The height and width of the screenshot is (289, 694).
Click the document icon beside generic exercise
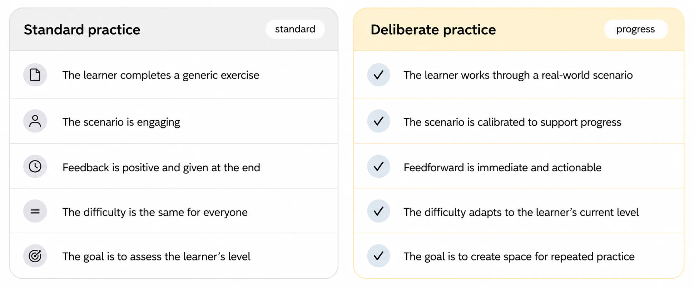tap(35, 75)
